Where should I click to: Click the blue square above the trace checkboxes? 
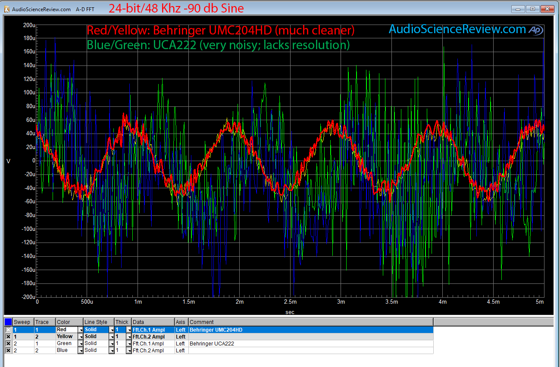coord(8,322)
